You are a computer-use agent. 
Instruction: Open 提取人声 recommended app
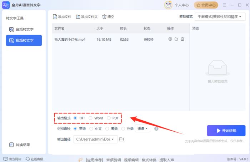click(x=167, y=160)
